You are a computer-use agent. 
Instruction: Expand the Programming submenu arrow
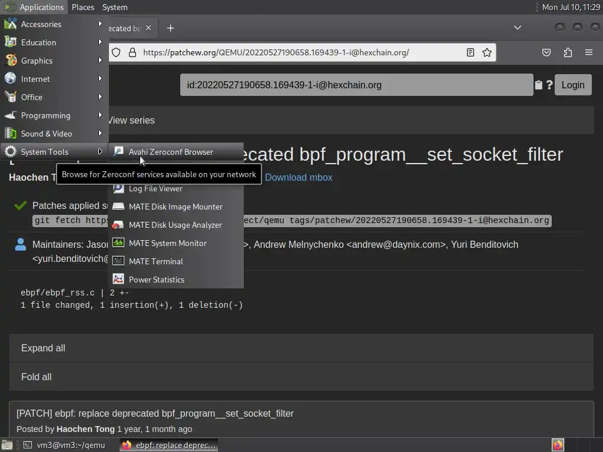(100, 115)
